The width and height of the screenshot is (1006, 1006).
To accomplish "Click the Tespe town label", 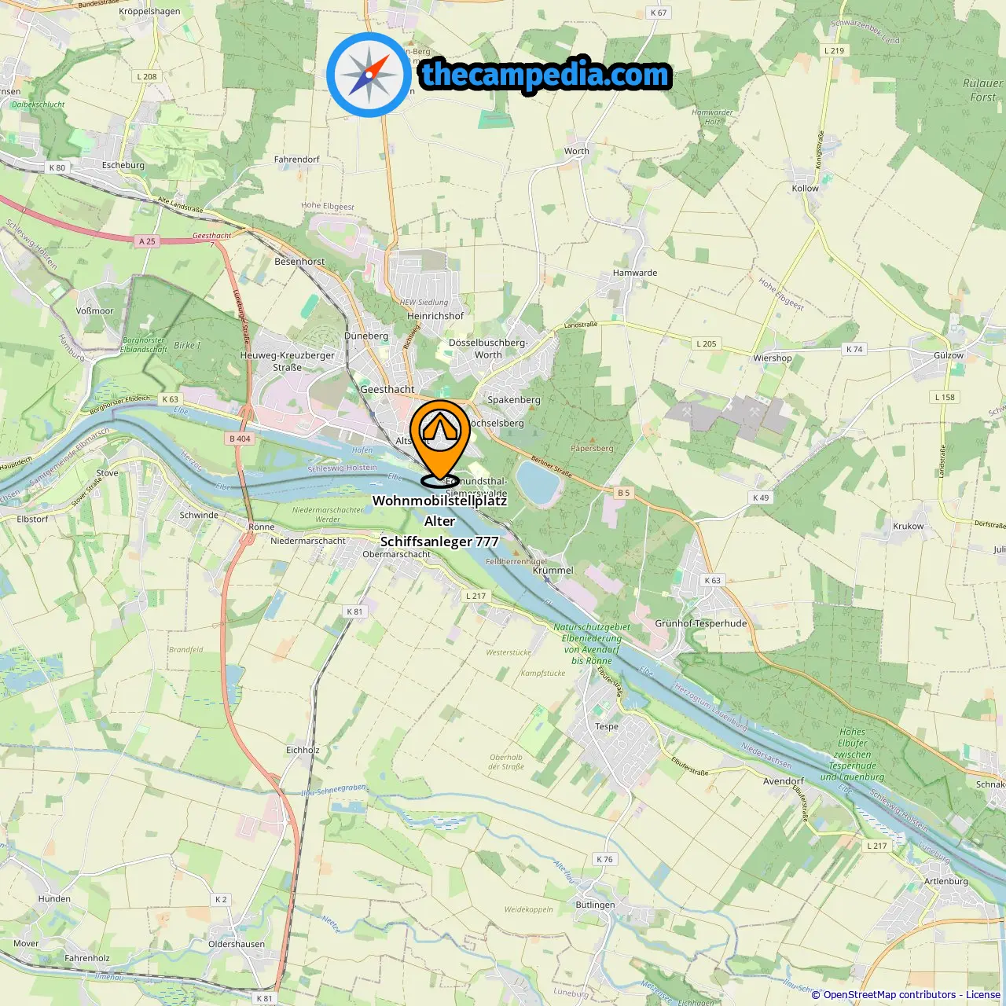I will click(606, 726).
